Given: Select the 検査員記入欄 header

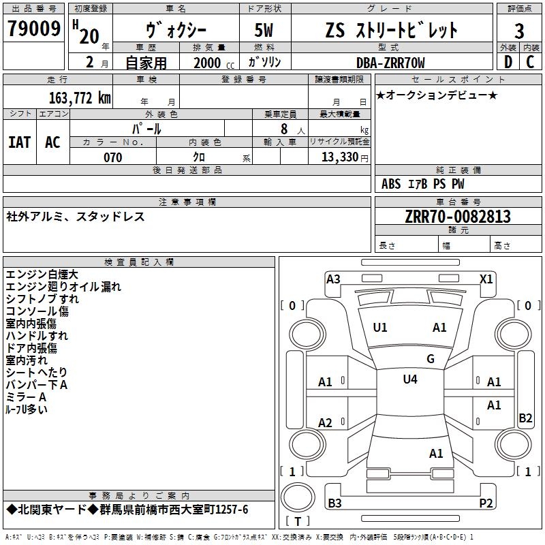Looking at the screenshot, I should tap(139, 262).
